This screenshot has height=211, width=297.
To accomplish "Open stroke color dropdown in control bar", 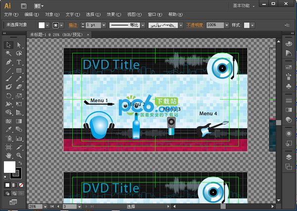I will (x=61, y=25).
